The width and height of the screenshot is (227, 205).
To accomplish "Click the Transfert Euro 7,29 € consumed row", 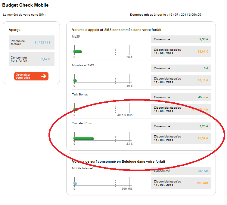I will pyautogui.click(x=181, y=126).
